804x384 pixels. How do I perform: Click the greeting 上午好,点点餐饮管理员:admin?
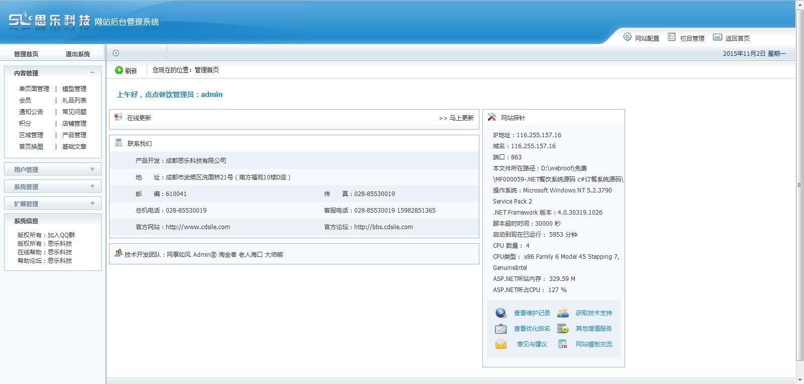170,94
